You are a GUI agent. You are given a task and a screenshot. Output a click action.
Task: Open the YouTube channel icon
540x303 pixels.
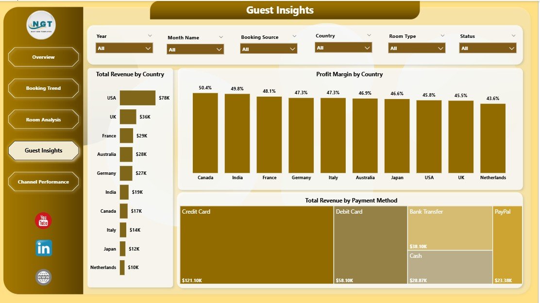coord(43,221)
